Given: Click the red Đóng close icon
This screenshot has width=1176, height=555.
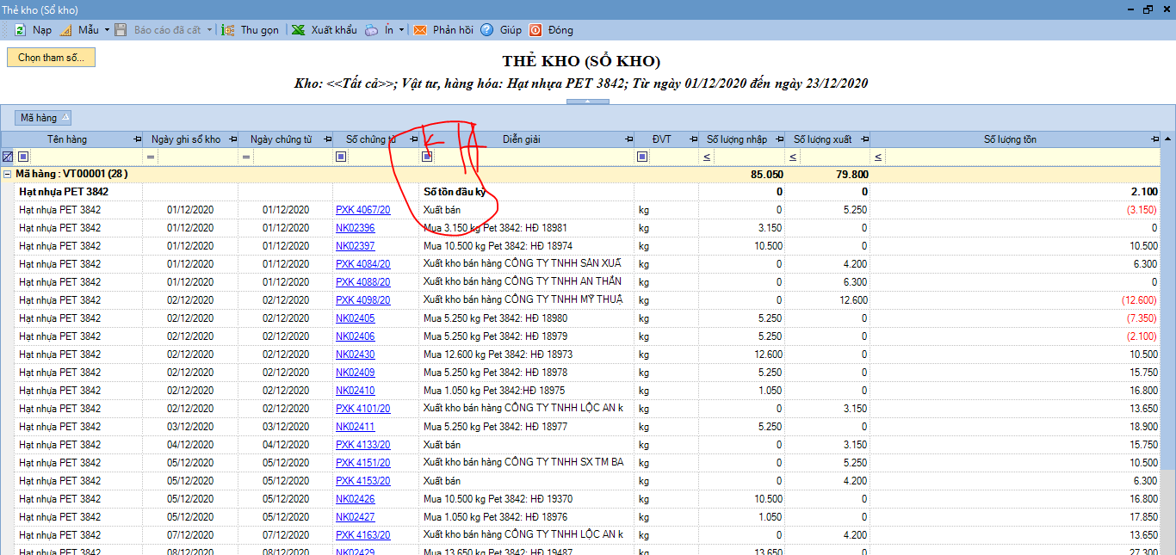Looking at the screenshot, I should (535, 30).
